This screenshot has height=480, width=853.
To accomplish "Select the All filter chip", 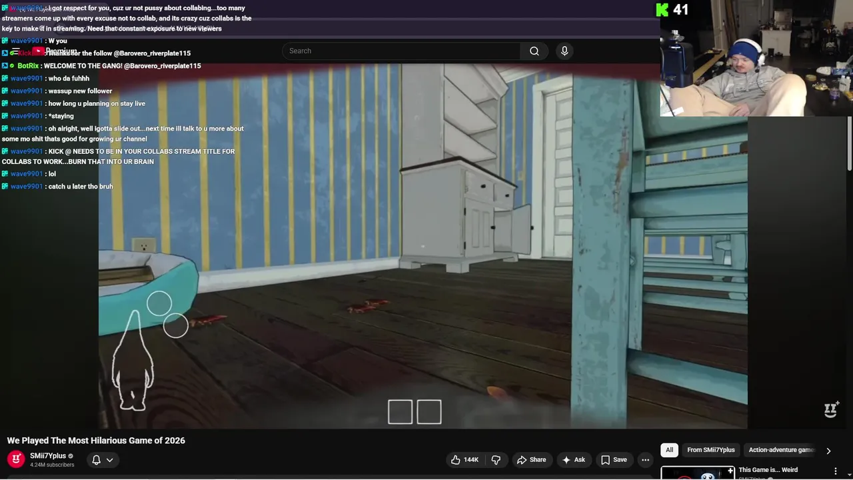I will pos(669,450).
